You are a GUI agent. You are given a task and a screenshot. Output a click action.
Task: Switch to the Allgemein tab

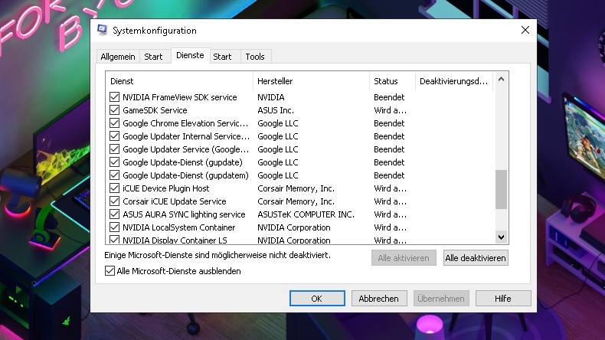coord(118,57)
